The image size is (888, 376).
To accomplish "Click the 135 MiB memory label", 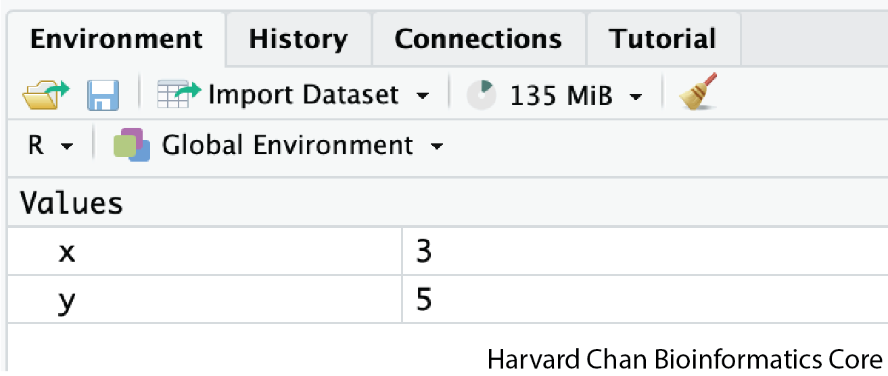I will pyautogui.click(x=561, y=95).
